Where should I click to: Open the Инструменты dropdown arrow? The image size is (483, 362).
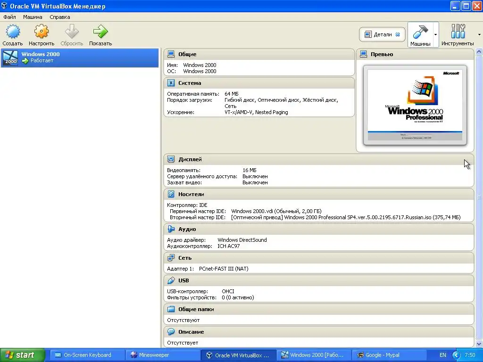click(x=479, y=34)
